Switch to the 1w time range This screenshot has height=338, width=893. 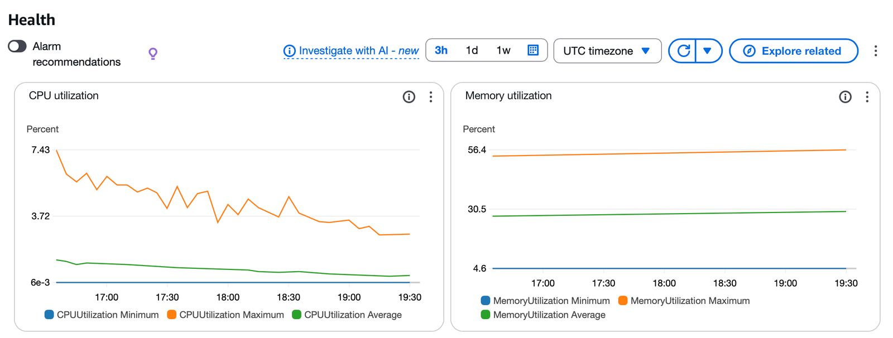(x=503, y=50)
